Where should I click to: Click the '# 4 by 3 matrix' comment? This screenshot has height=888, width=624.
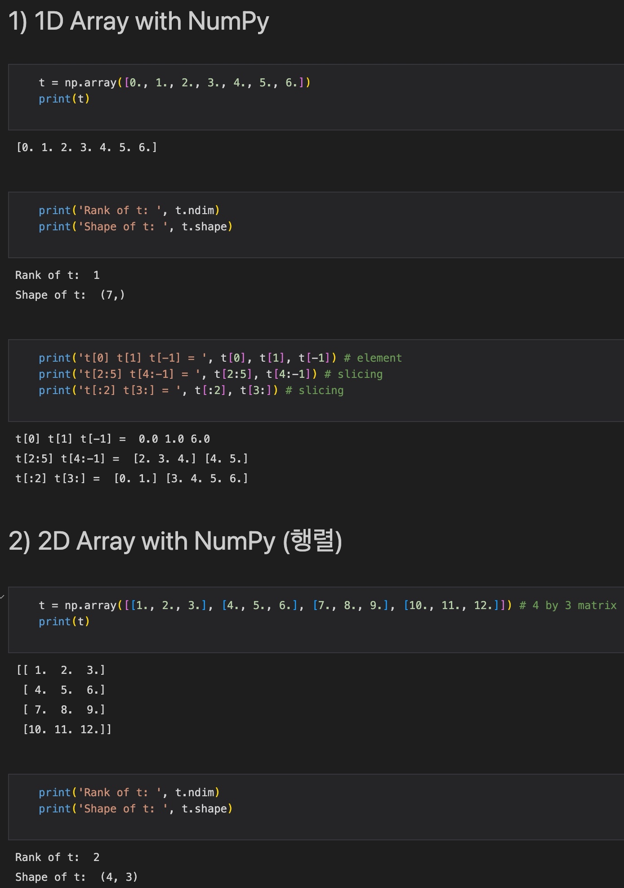pos(568,605)
